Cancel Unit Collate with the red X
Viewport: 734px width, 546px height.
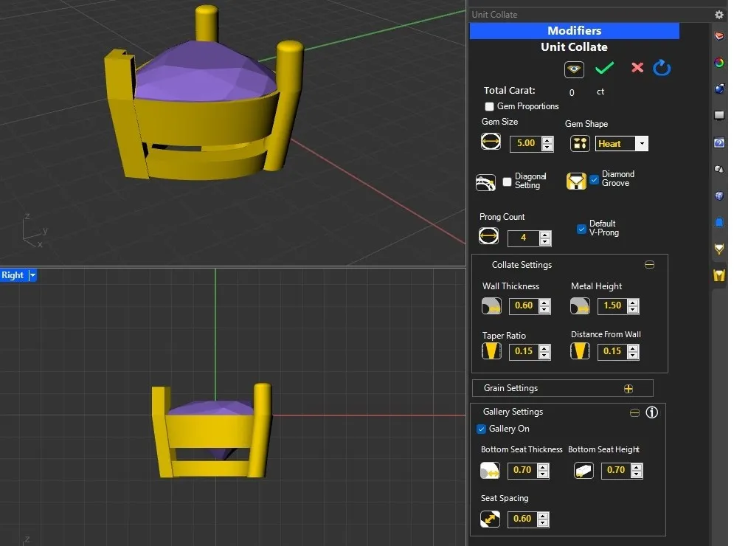[637, 68]
